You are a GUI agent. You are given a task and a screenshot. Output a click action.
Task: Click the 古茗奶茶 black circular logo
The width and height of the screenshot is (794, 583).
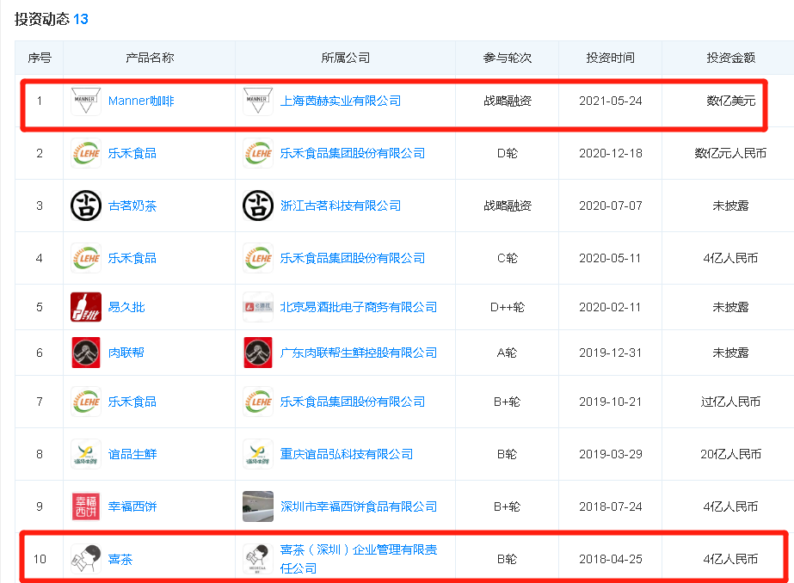[83, 205]
